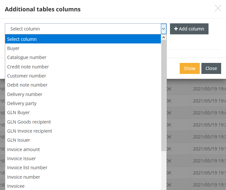The width and height of the screenshot is (226, 190).
Task: Choose the highlighted Select column option
Action: (x=83, y=39)
